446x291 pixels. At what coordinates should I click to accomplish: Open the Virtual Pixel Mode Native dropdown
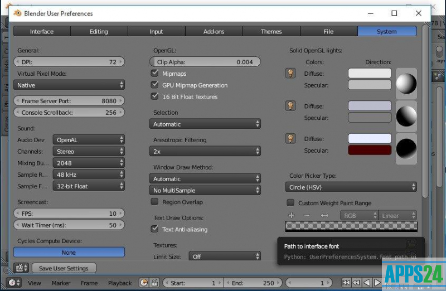click(69, 85)
